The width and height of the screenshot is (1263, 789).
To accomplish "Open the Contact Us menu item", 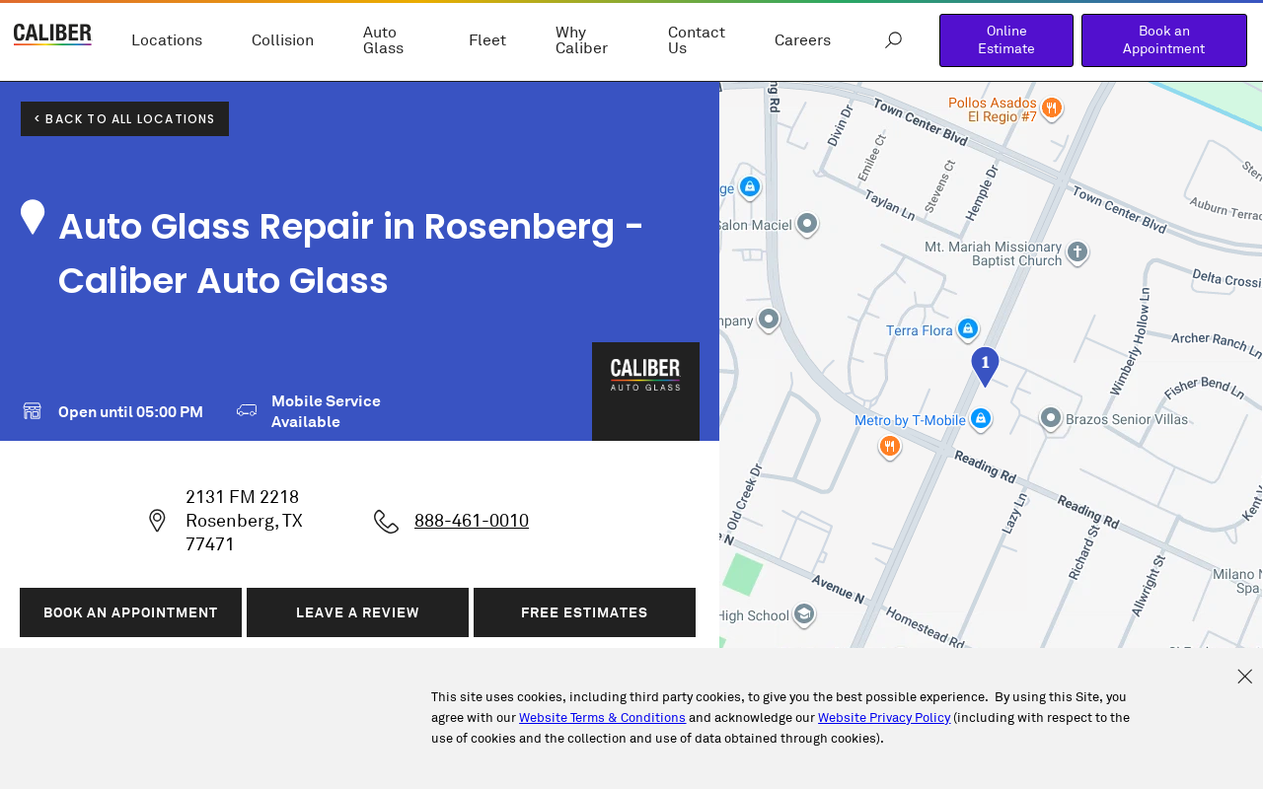I will pos(697,40).
